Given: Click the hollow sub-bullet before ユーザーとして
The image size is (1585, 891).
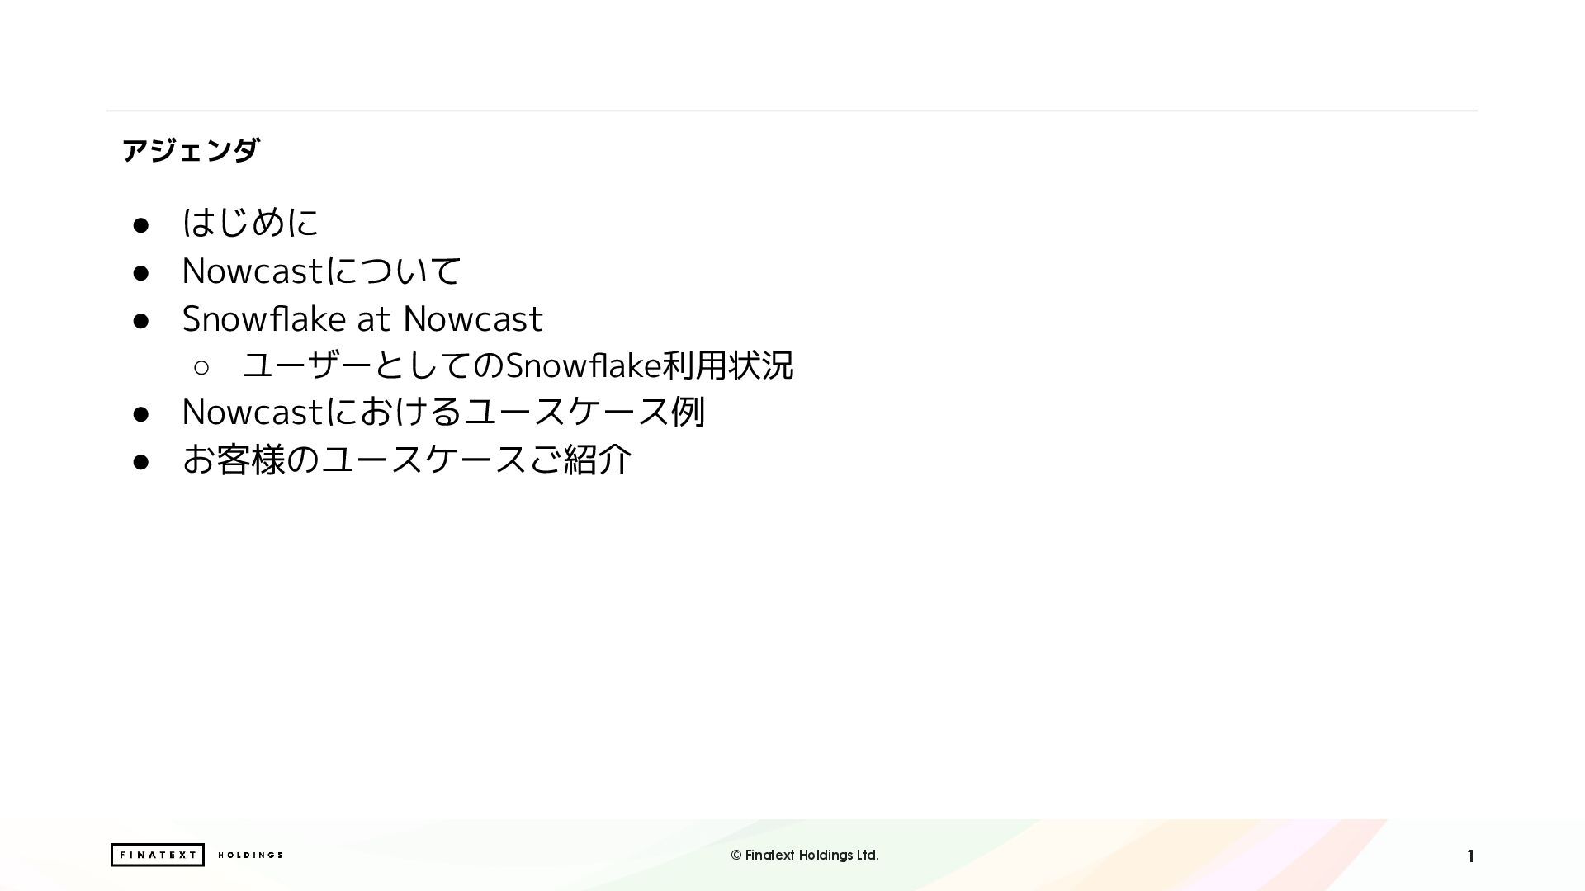Looking at the screenshot, I should click(x=201, y=367).
